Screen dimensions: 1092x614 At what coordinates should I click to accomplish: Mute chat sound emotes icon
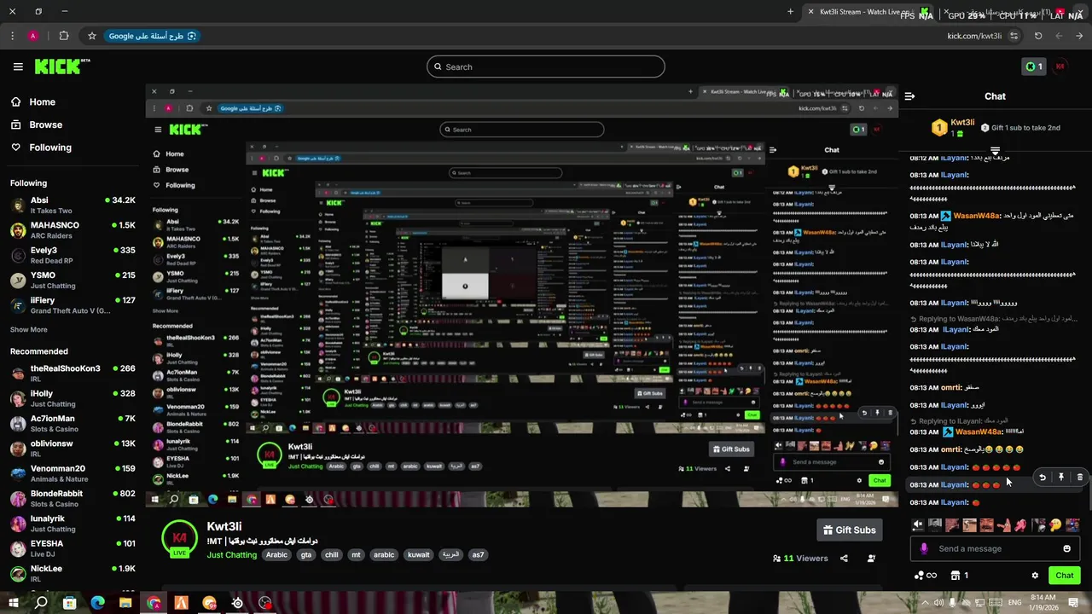point(918,525)
